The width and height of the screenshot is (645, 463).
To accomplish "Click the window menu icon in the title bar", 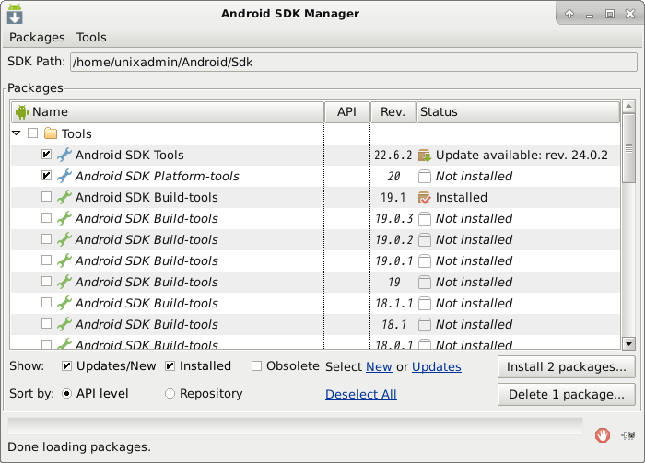I will [x=15, y=14].
